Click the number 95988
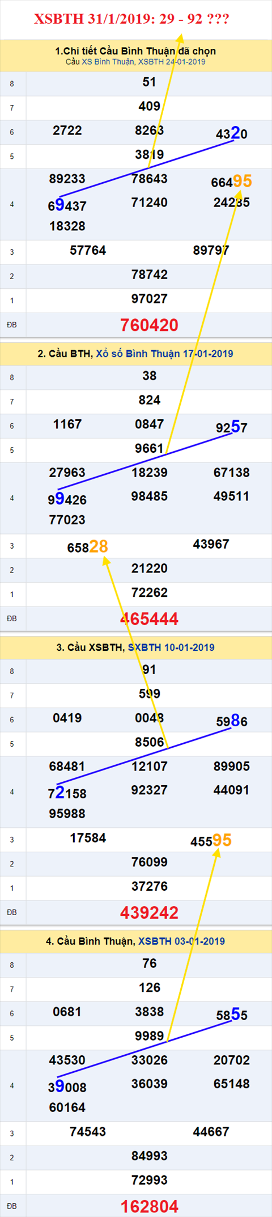Viewport: 272px width, 1217px height. 67,814
